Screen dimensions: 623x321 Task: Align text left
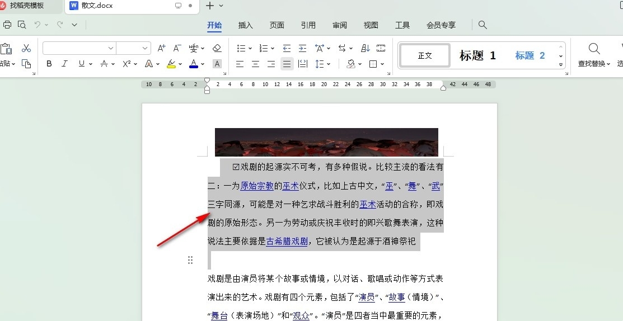click(x=240, y=64)
